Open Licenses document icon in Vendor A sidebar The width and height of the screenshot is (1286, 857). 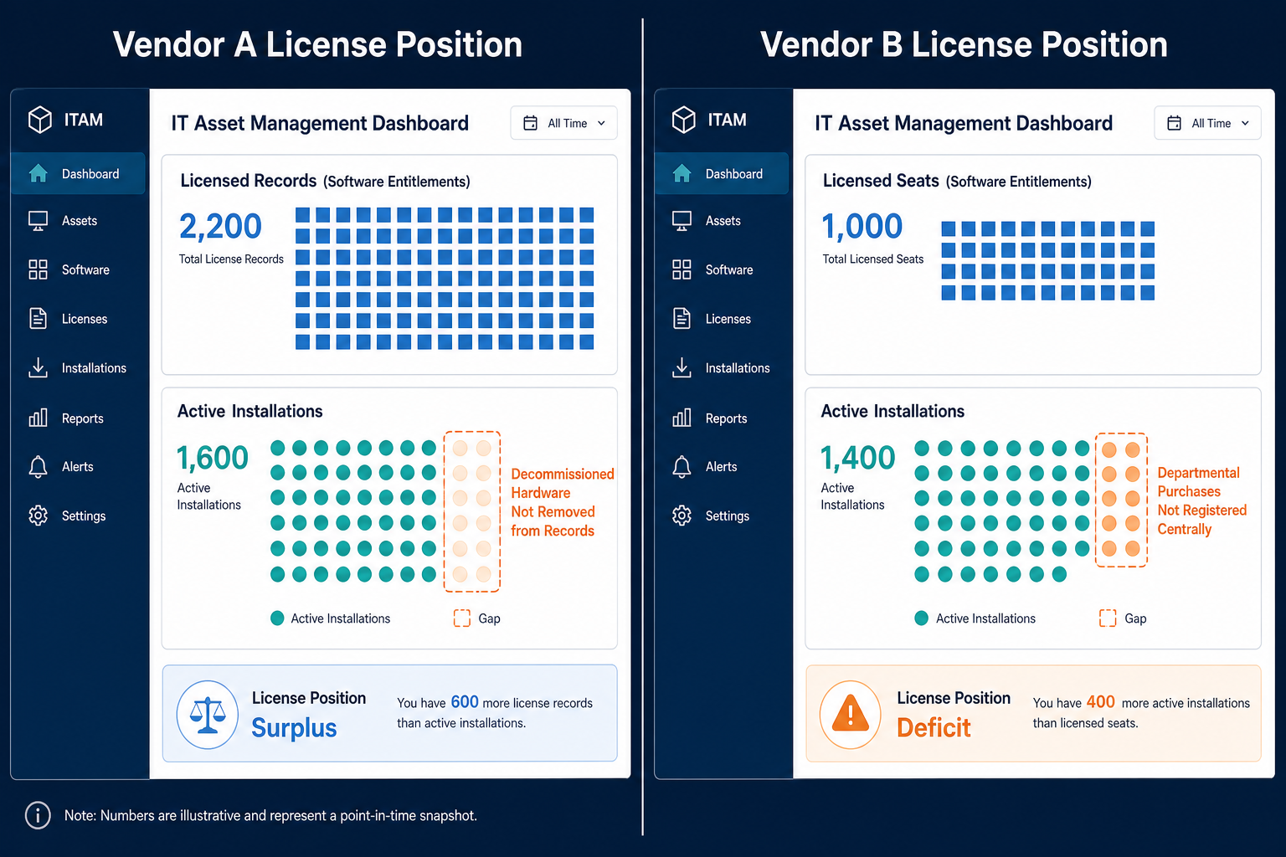(39, 318)
